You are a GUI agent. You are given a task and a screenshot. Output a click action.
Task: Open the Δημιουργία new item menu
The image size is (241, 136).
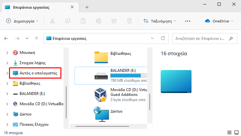coord(22,21)
